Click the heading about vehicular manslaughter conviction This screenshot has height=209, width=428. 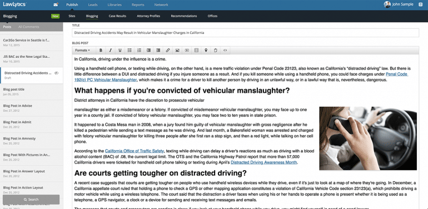point(182,91)
